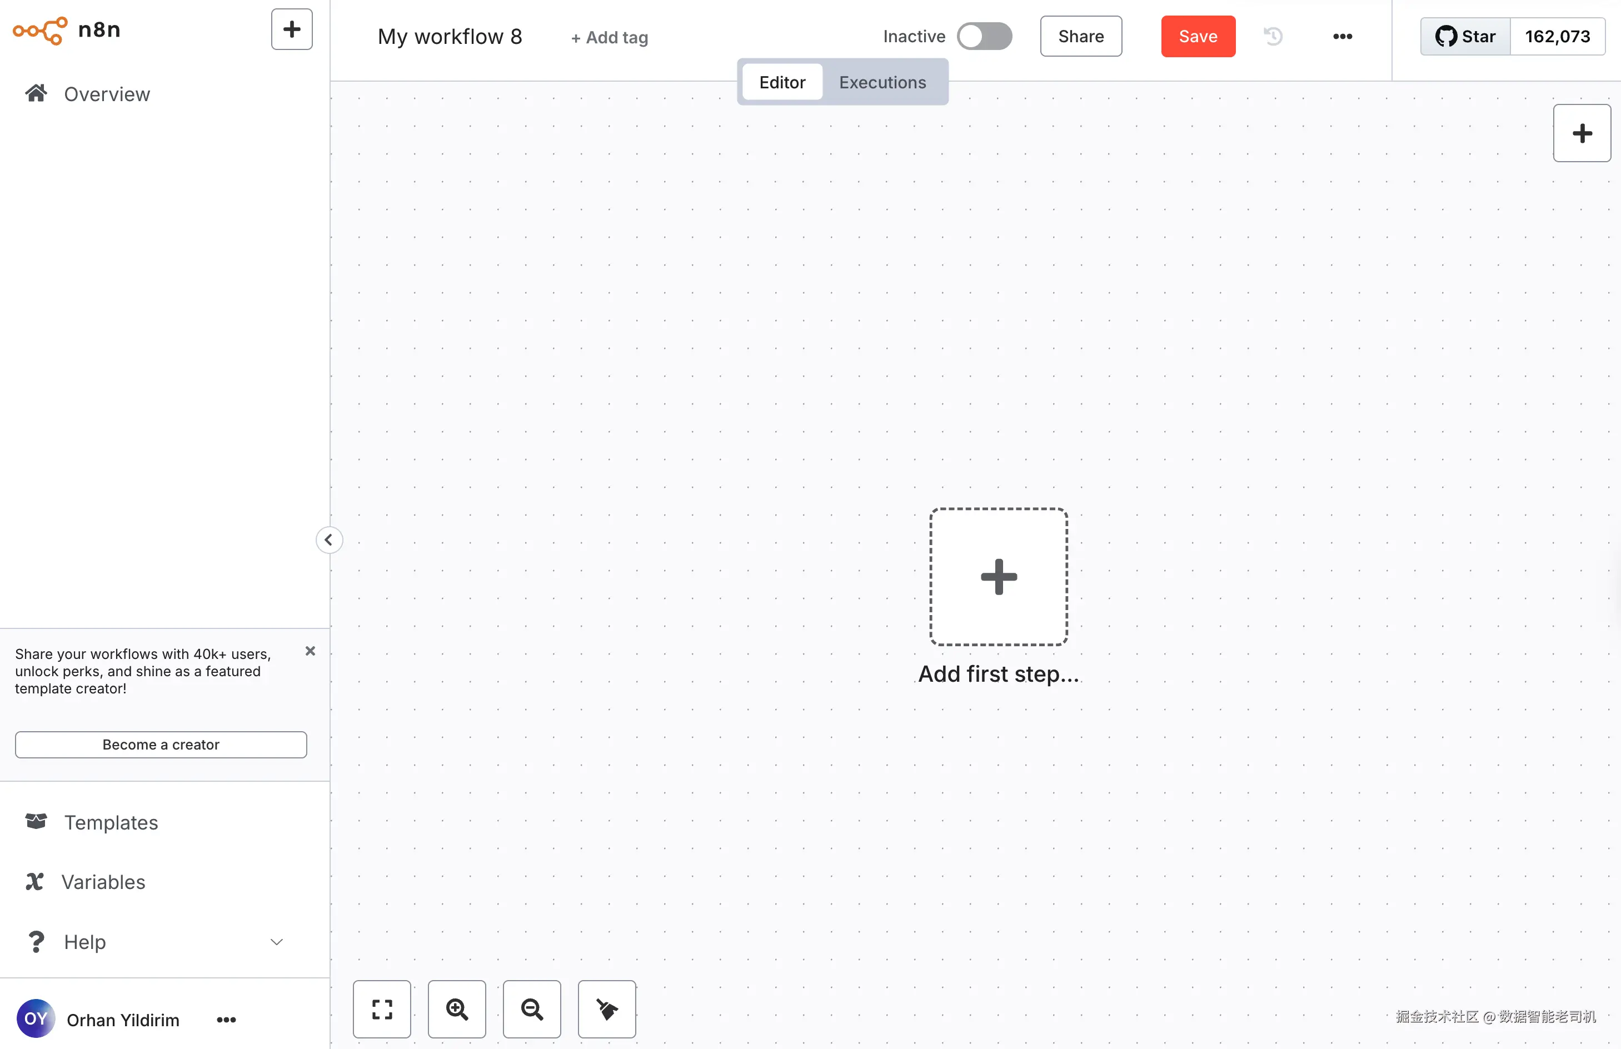Image resolution: width=1621 pixels, height=1049 pixels.
Task: Click the Add tag link
Action: (610, 37)
